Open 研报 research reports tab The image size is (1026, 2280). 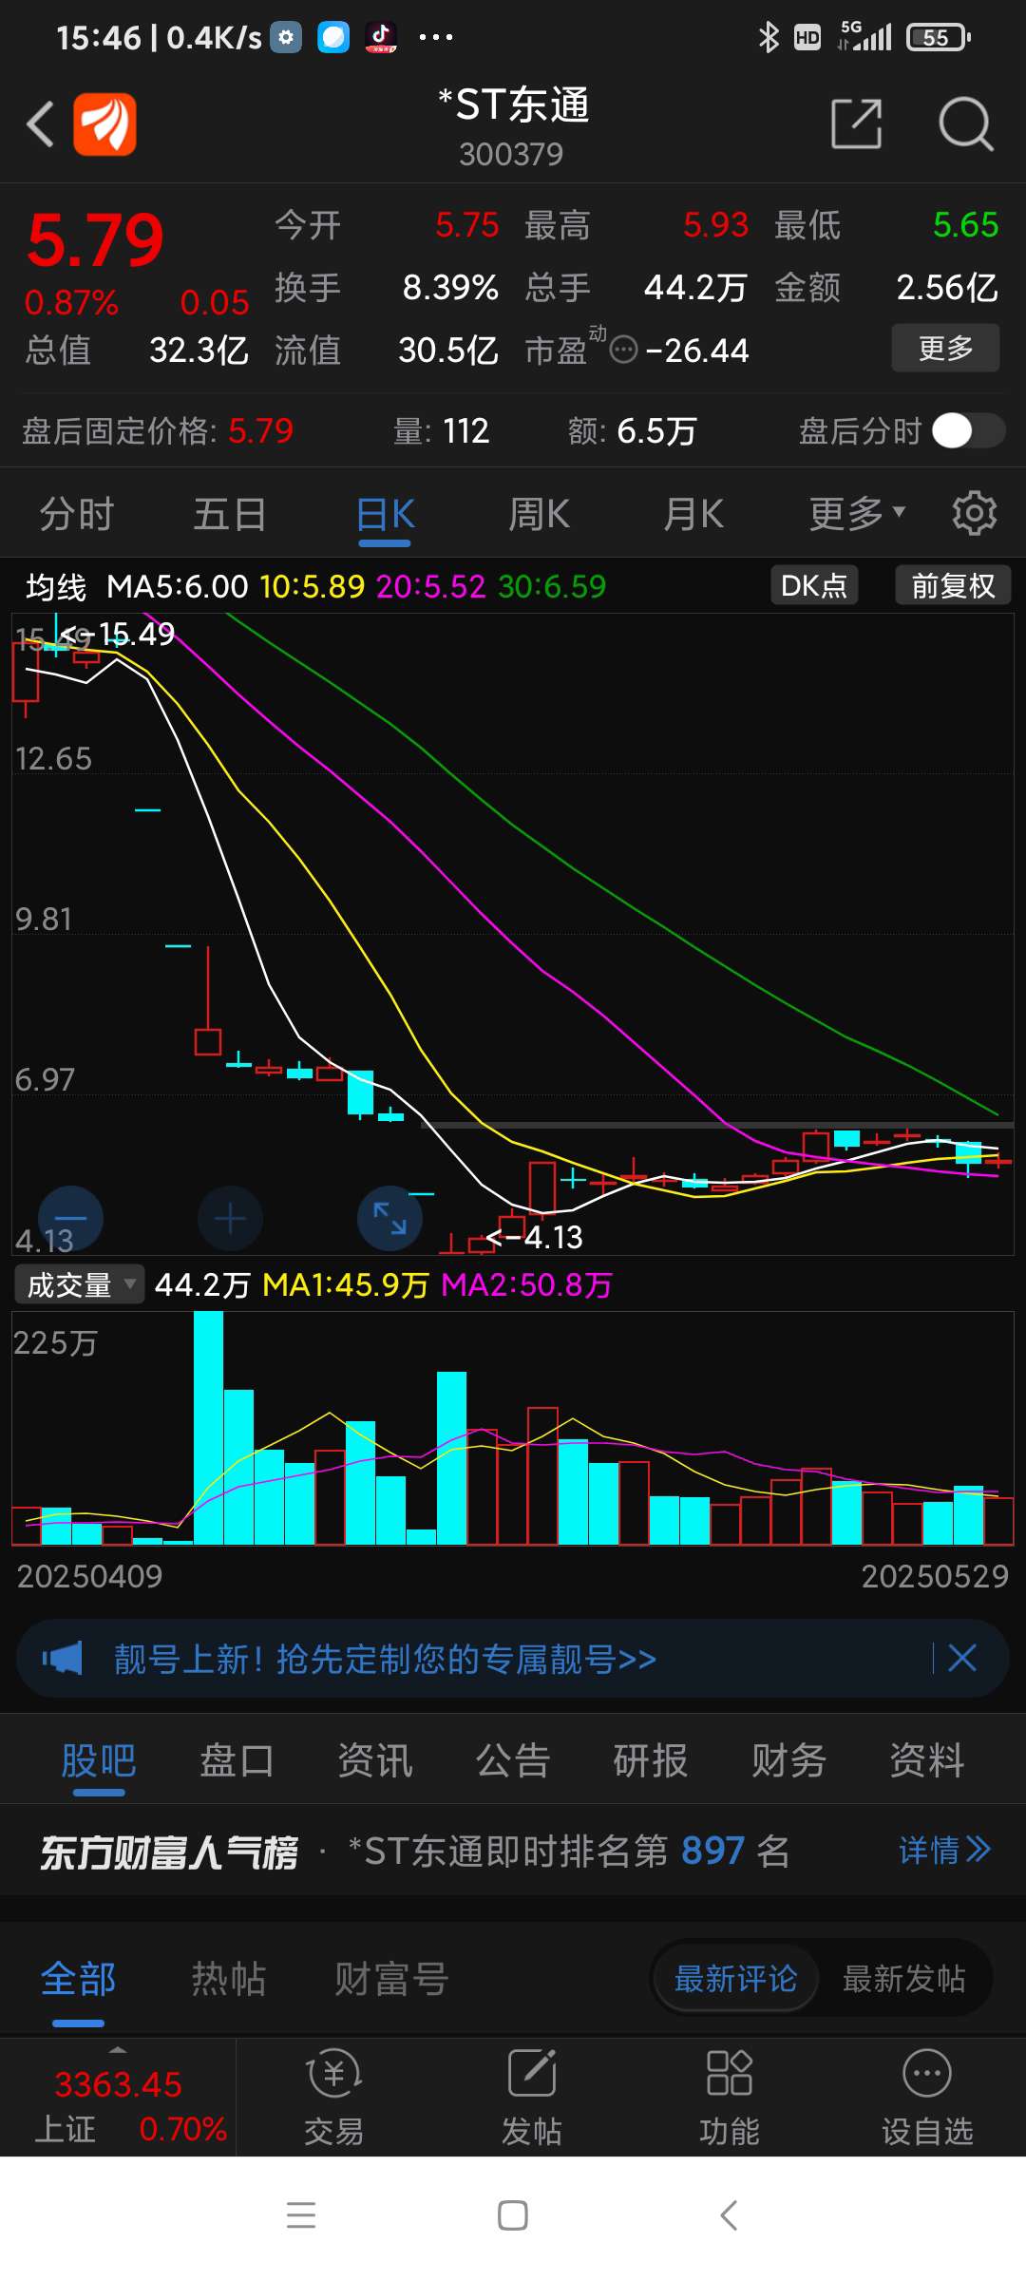pos(651,1760)
